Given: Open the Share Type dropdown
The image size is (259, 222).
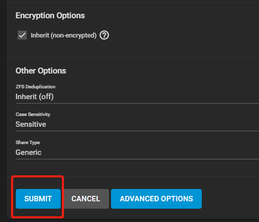Looking at the screenshot, I should click(x=137, y=152).
